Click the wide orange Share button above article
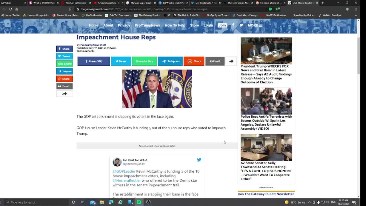The width and height of the screenshot is (366, 206). point(194,61)
